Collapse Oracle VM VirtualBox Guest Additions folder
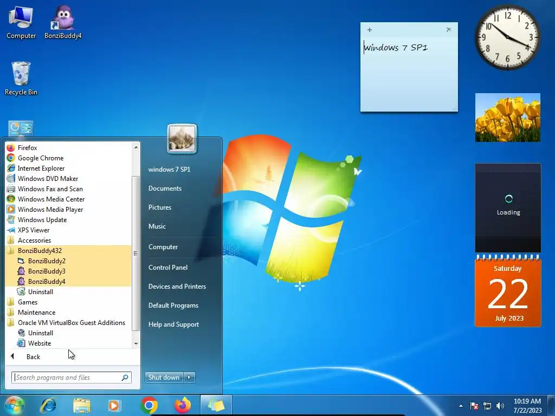 (68, 322)
